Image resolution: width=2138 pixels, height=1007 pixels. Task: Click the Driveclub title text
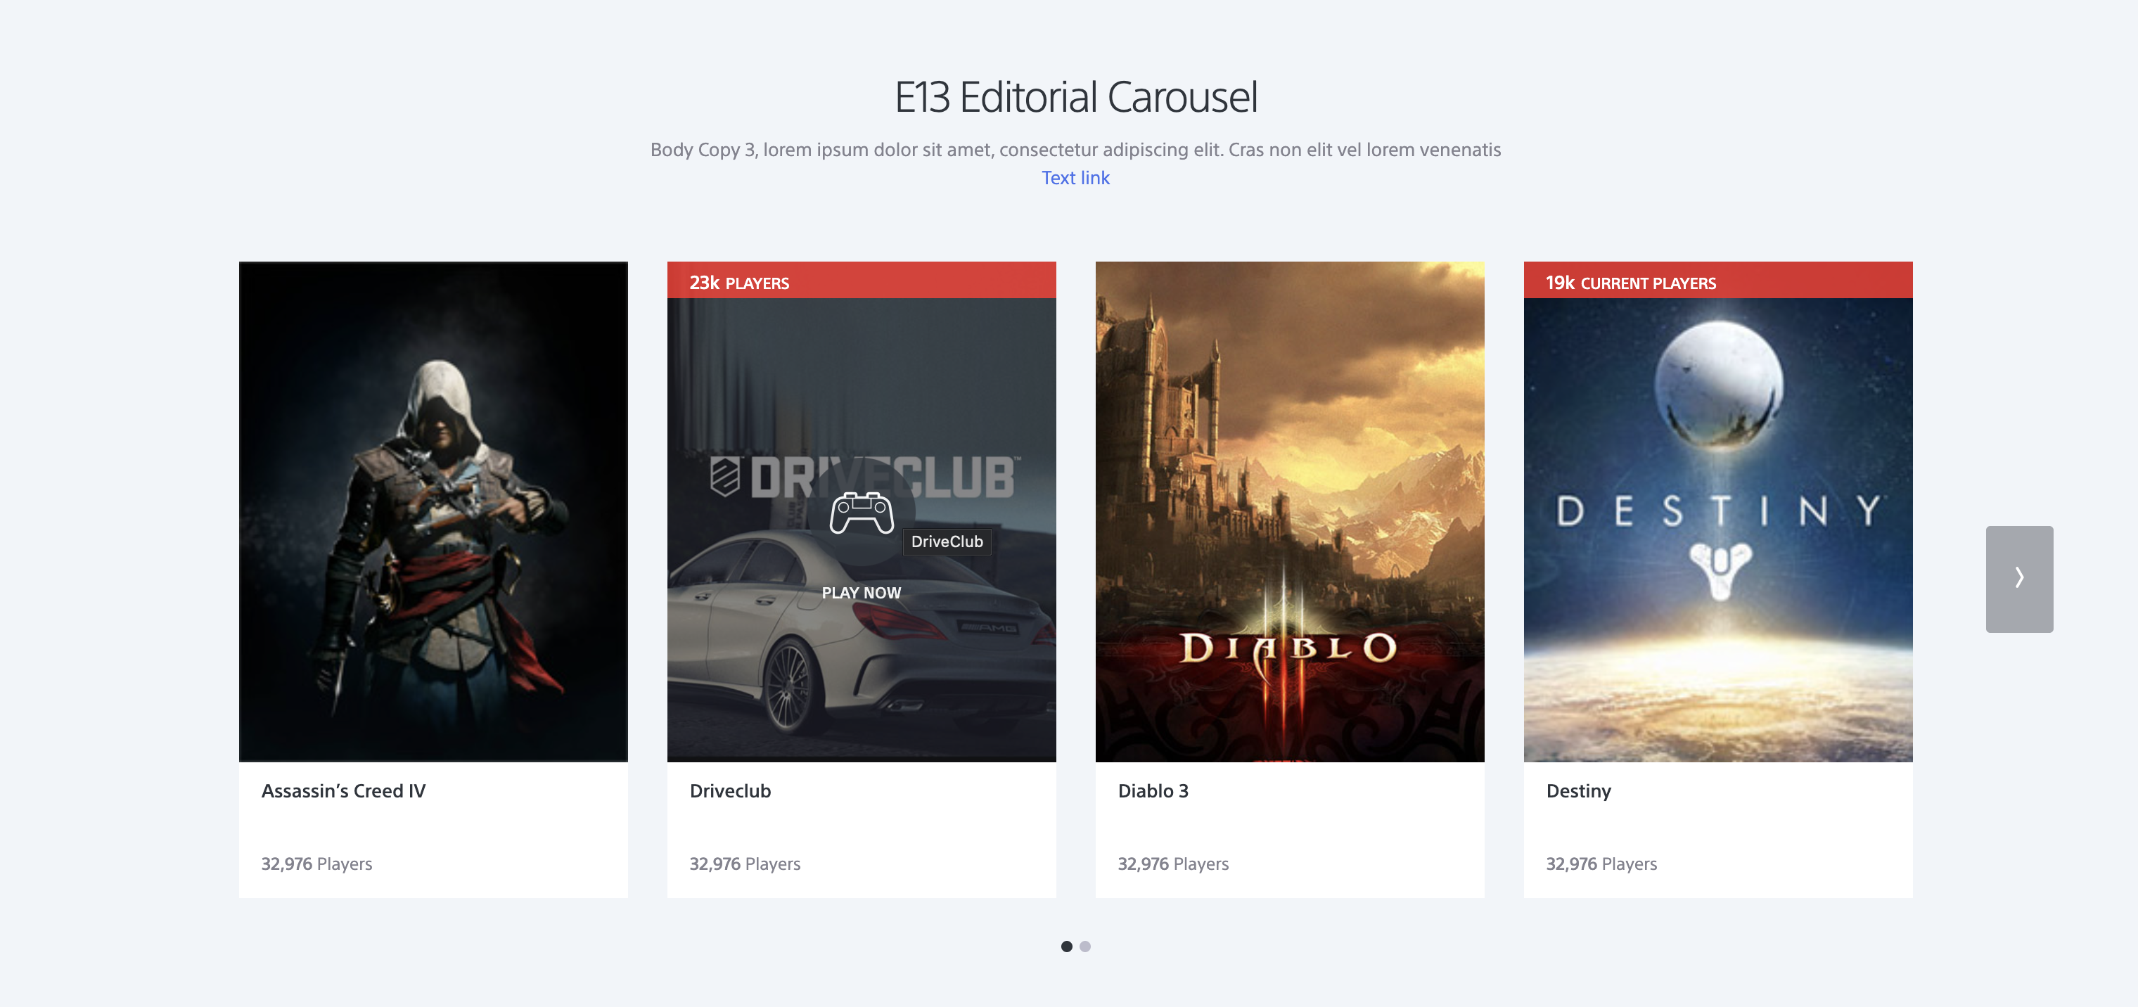pyautogui.click(x=729, y=790)
